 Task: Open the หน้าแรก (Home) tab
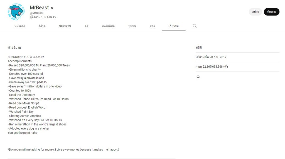coord(20,26)
